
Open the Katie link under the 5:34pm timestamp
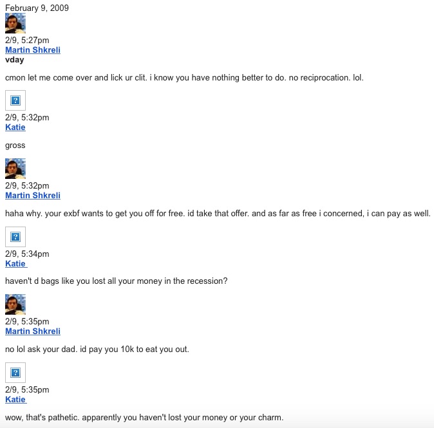pos(15,264)
